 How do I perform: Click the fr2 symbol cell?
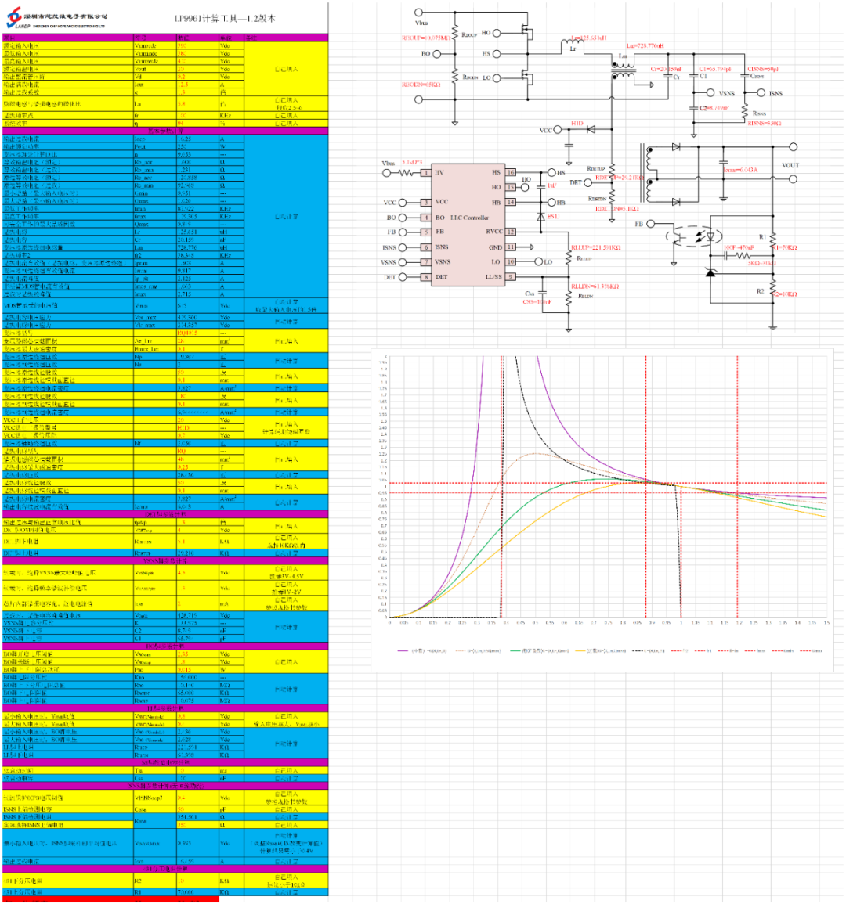[154, 255]
